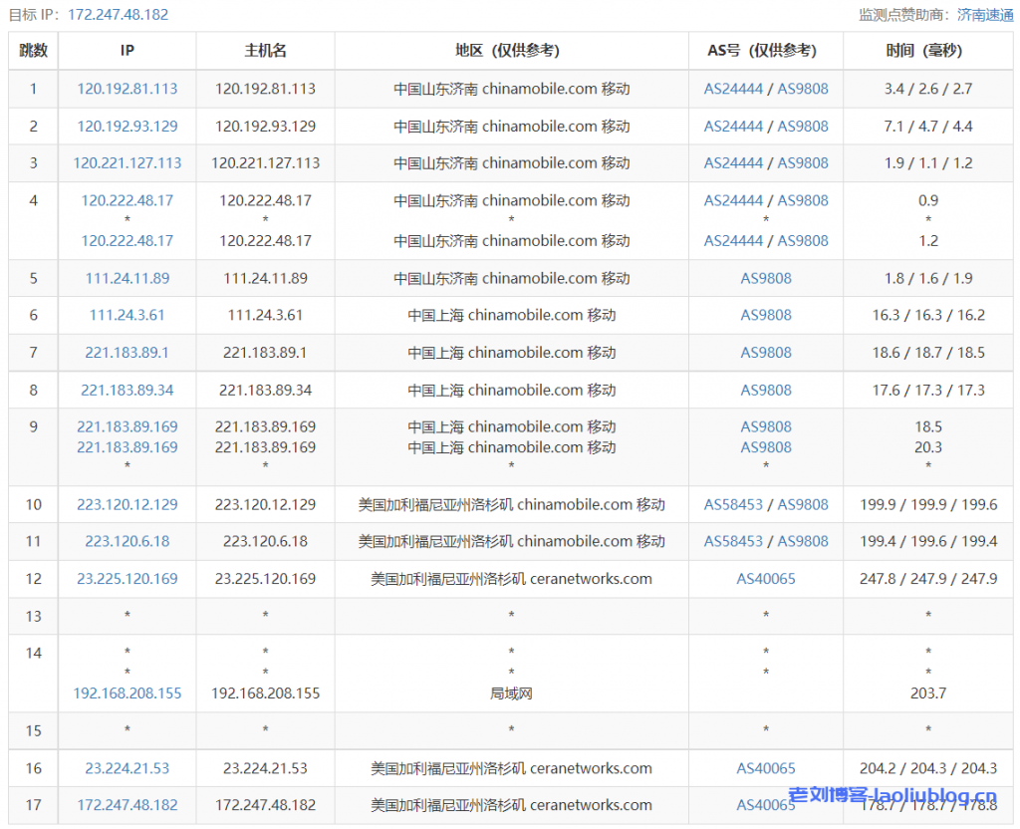Click IP link 120.192.81.113 in hop 1
Viewport: 1020px width, 829px height.
pyautogui.click(x=127, y=89)
